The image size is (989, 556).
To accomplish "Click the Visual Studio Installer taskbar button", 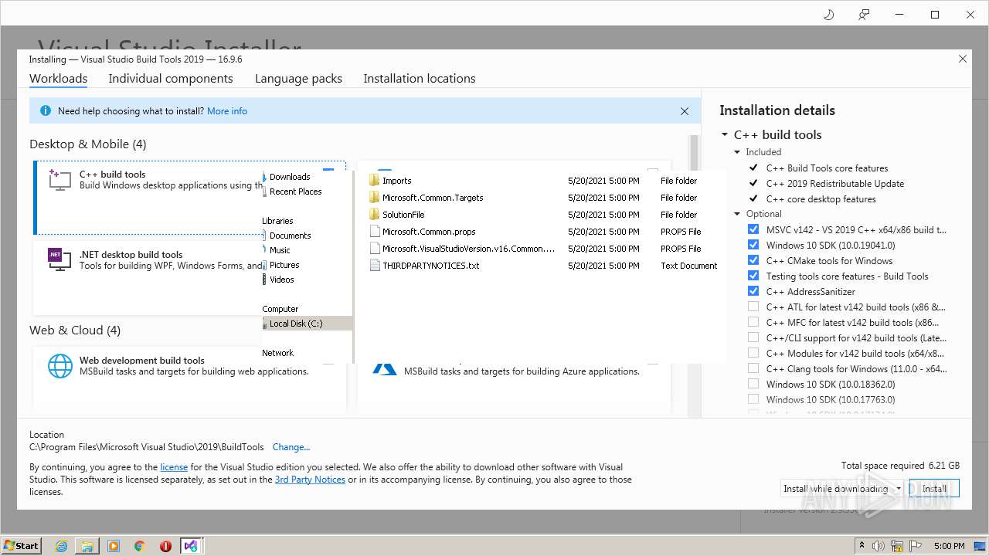I will (x=191, y=546).
